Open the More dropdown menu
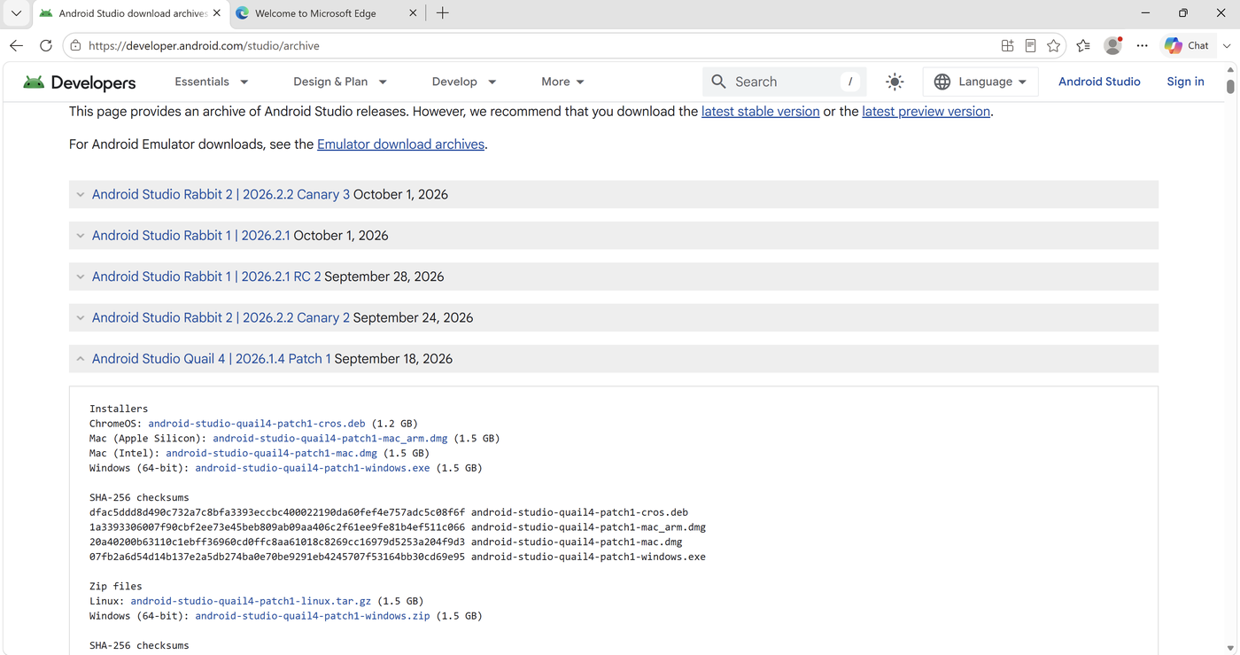Screen dimensions: 1240x655 tap(562, 82)
